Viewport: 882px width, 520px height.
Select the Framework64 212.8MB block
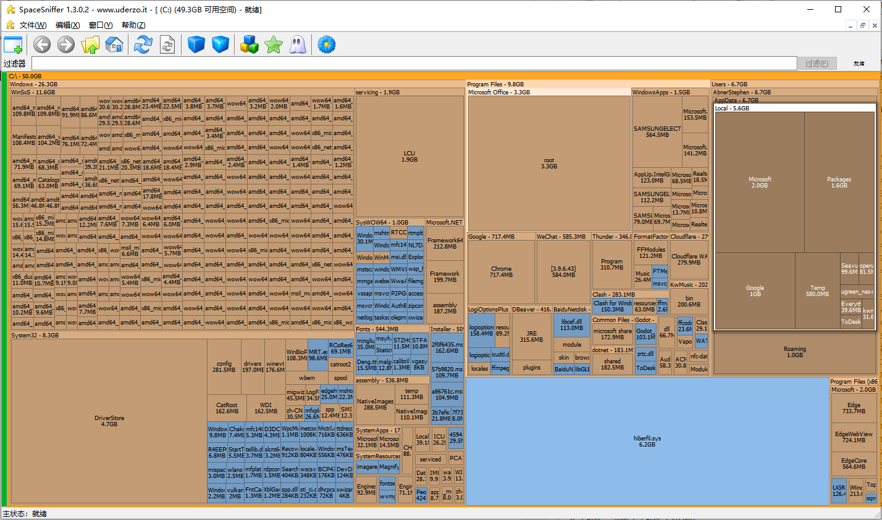coord(445,244)
